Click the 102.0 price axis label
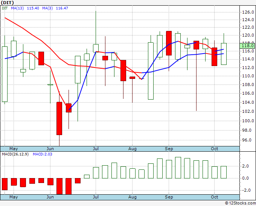The width and height of the screenshot is (256, 206). click(x=248, y=111)
